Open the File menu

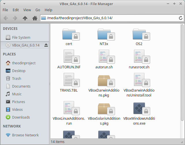[5, 10]
